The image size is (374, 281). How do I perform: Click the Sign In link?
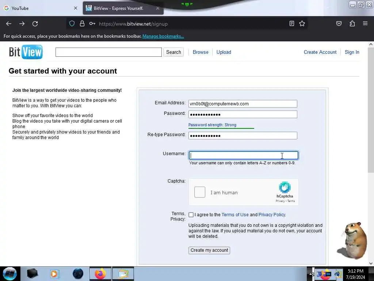coord(352,52)
